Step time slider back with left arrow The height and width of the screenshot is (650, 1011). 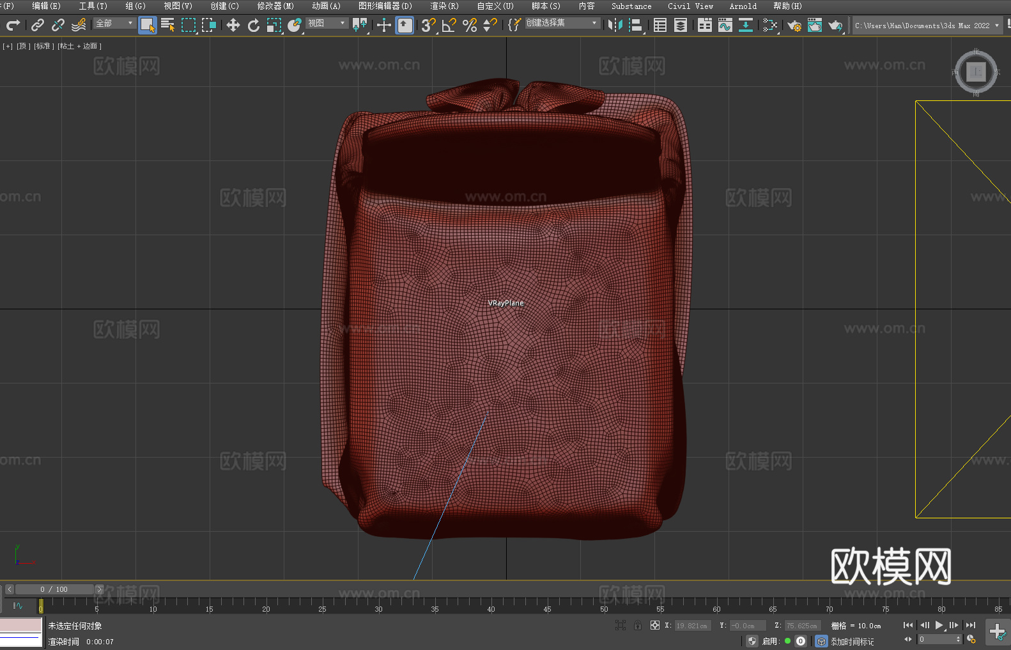[9, 589]
